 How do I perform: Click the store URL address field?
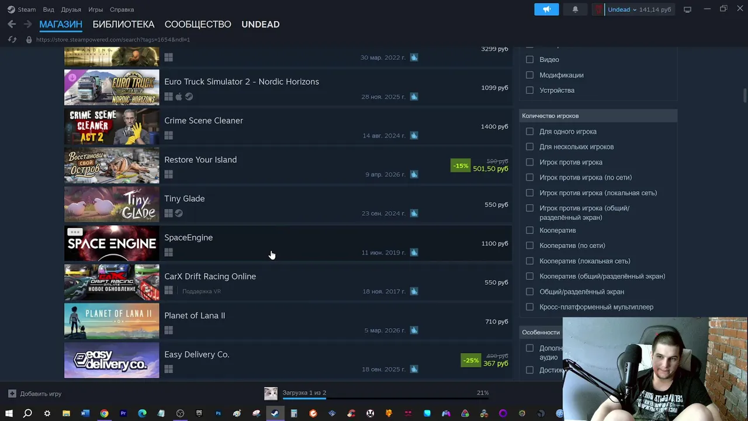point(113,40)
